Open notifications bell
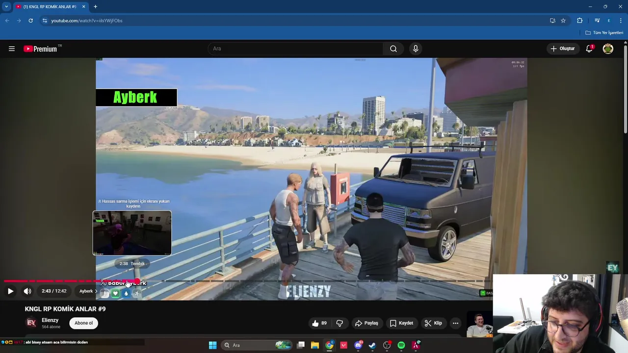 (x=589, y=49)
